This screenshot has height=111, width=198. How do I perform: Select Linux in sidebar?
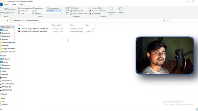click(x=3, y=98)
